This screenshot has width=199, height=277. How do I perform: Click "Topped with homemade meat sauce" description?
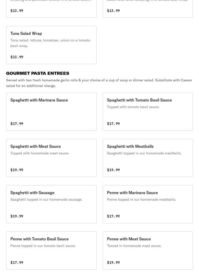pos(40,153)
